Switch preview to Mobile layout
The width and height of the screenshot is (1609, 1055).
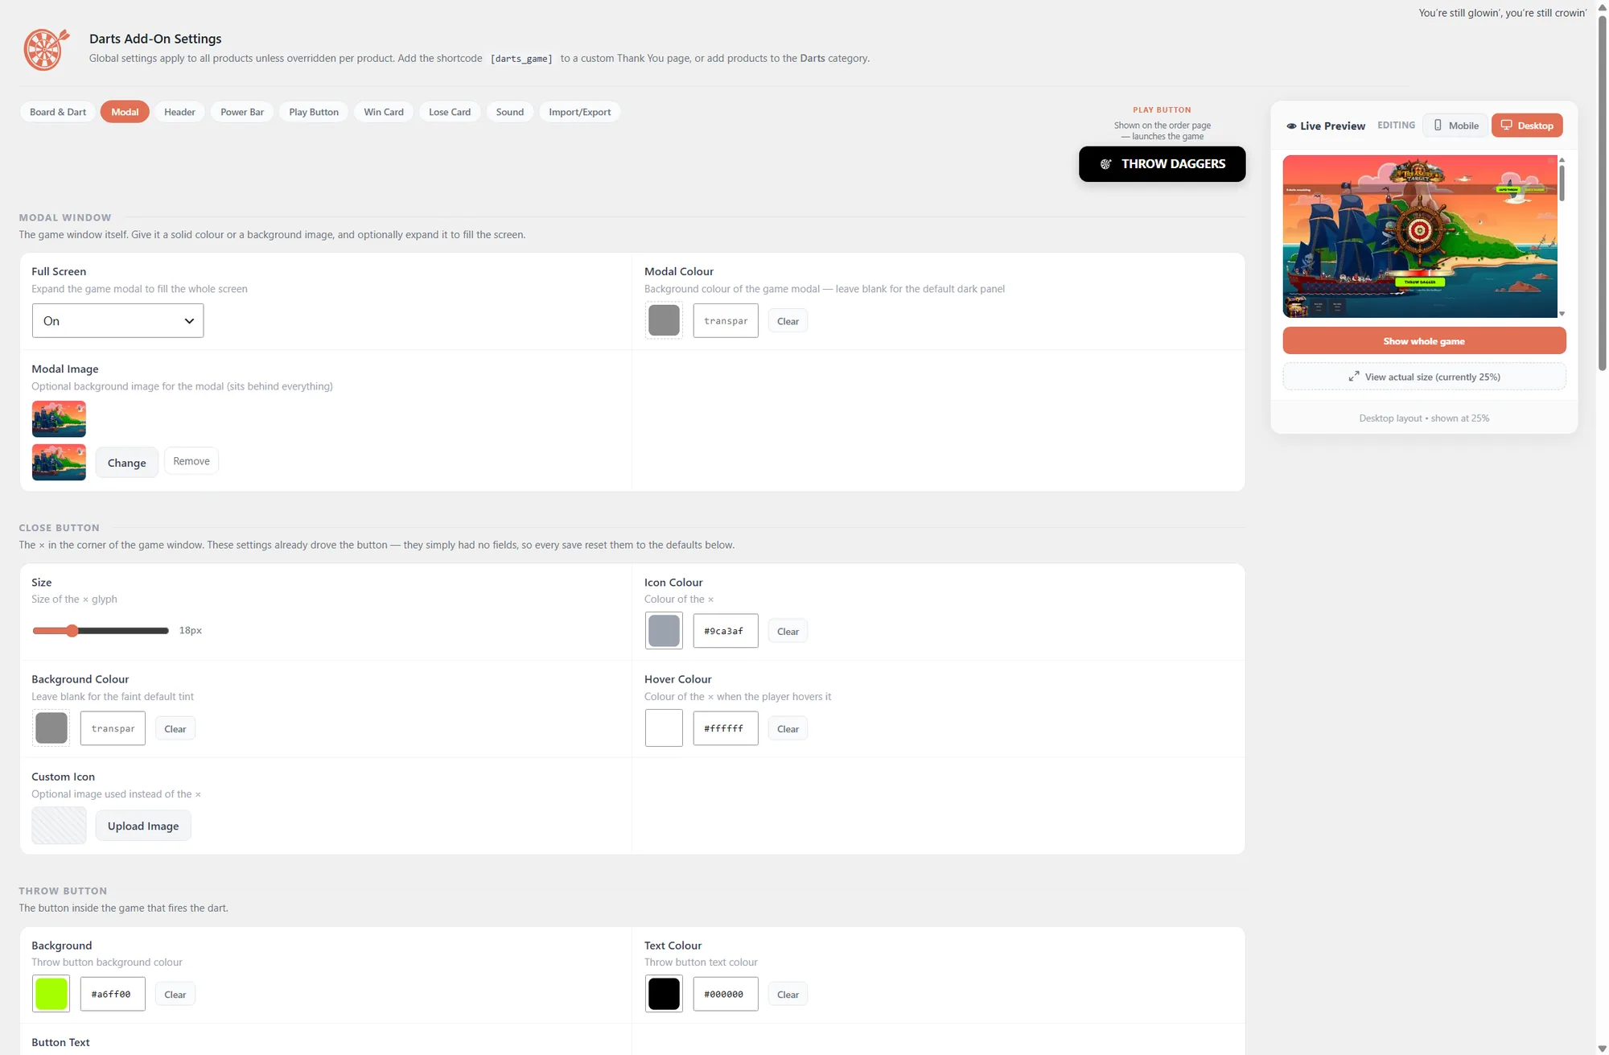click(1455, 126)
